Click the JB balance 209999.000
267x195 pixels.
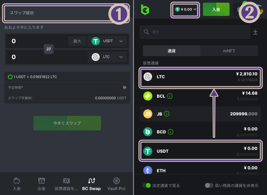tap(244, 114)
